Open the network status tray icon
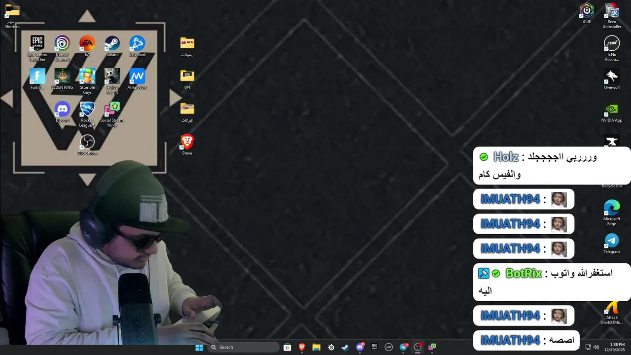 point(588,347)
